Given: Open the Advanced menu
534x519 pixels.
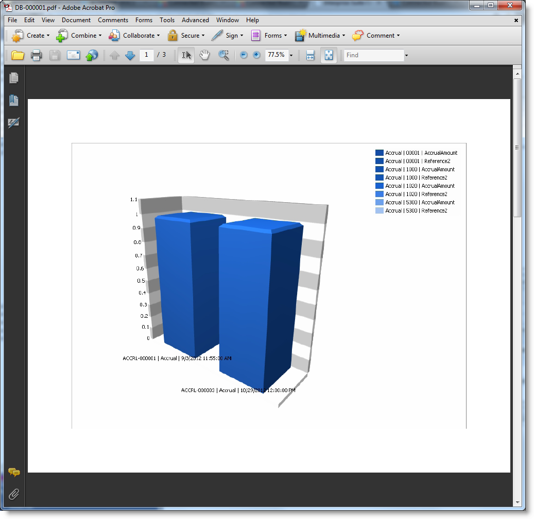Looking at the screenshot, I should click(x=195, y=20).
